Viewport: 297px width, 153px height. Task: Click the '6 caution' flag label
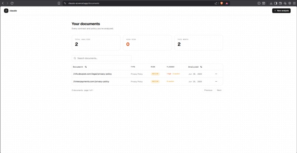pyautogui.click(x=170, y=81)
